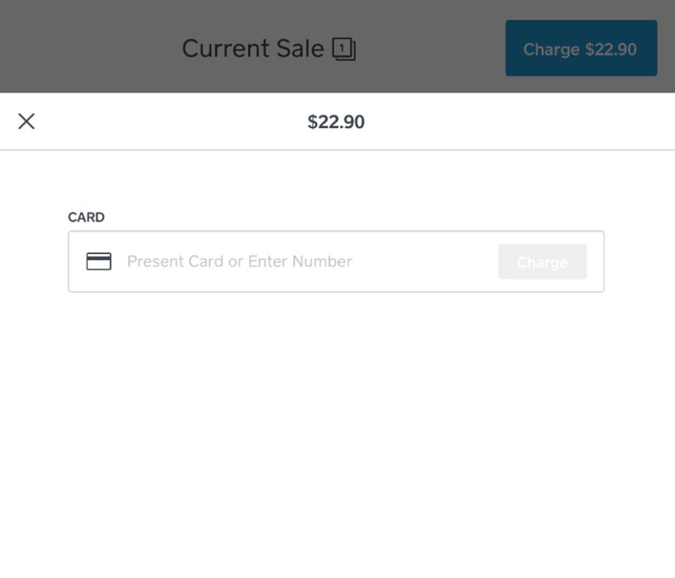This screenshot has height=578, width=675.
Task: Click the CARD section label
Action: click(x=86, y=217)
